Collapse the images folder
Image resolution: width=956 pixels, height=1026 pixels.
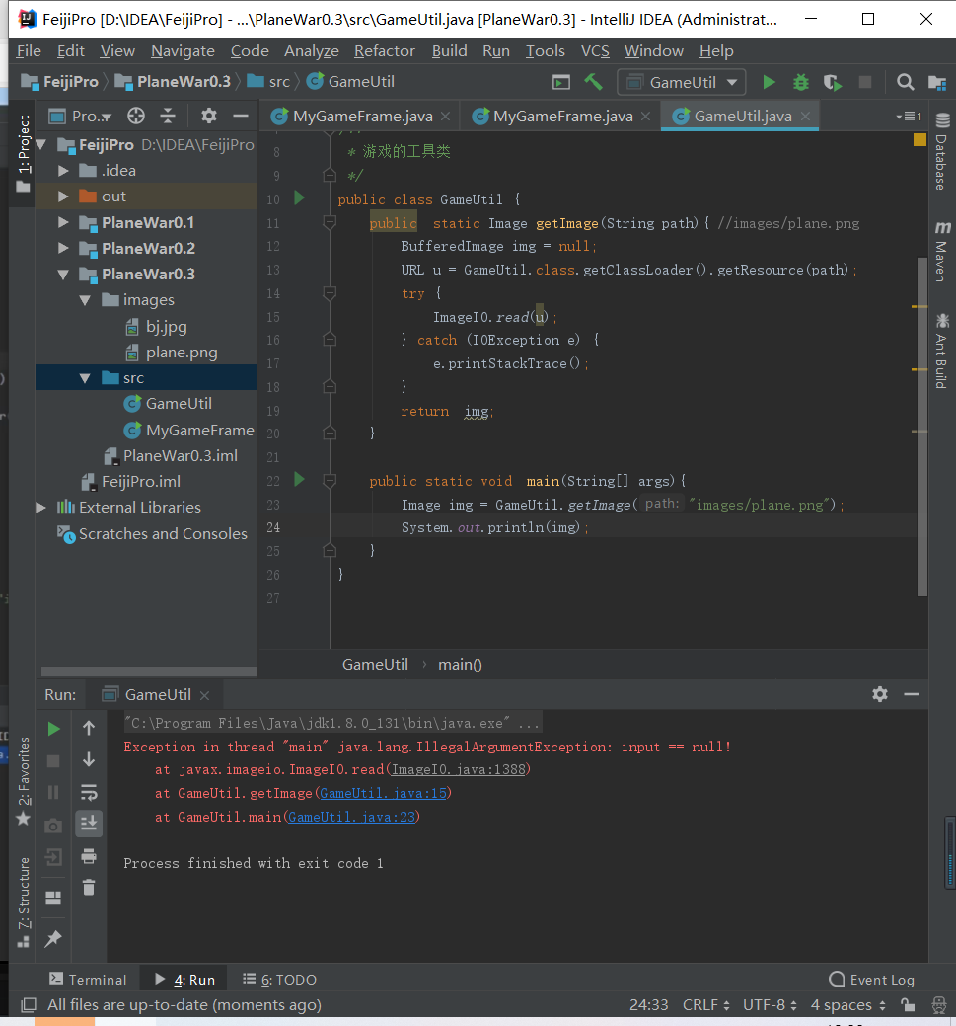tap(85, 300)
